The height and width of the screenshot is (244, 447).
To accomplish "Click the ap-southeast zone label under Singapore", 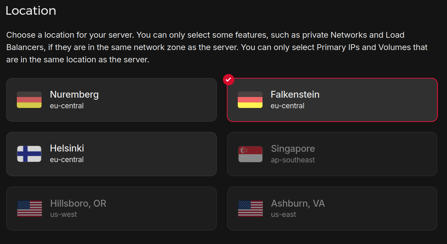I will click(x=293, y=160).
